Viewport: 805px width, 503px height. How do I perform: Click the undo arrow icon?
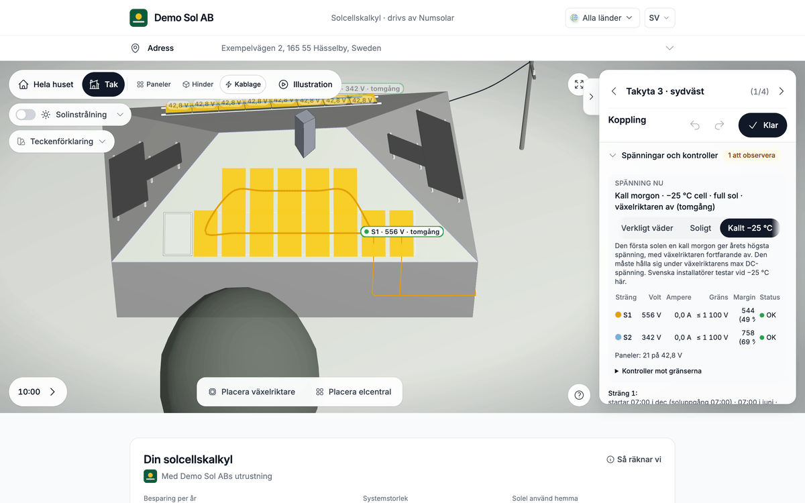tap(695, 125)
